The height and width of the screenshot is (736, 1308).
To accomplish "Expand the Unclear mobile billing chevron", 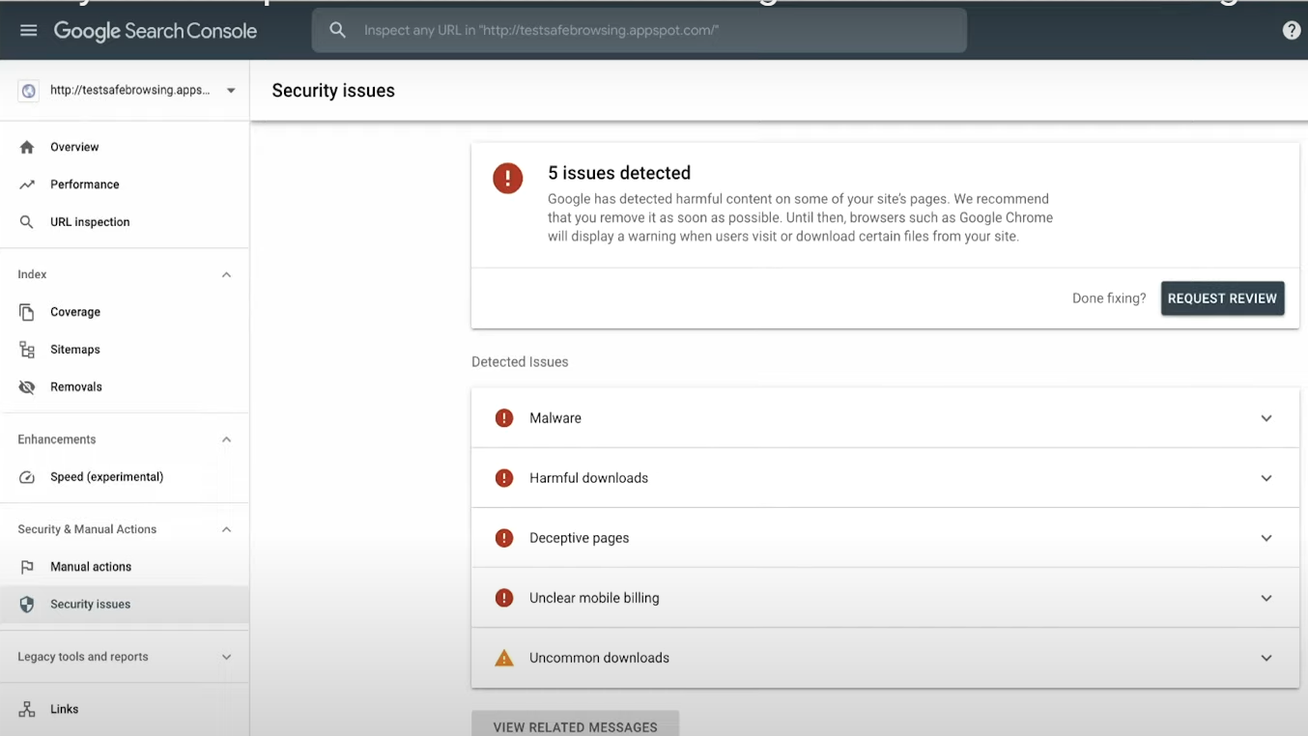I will coord(1266,598).
